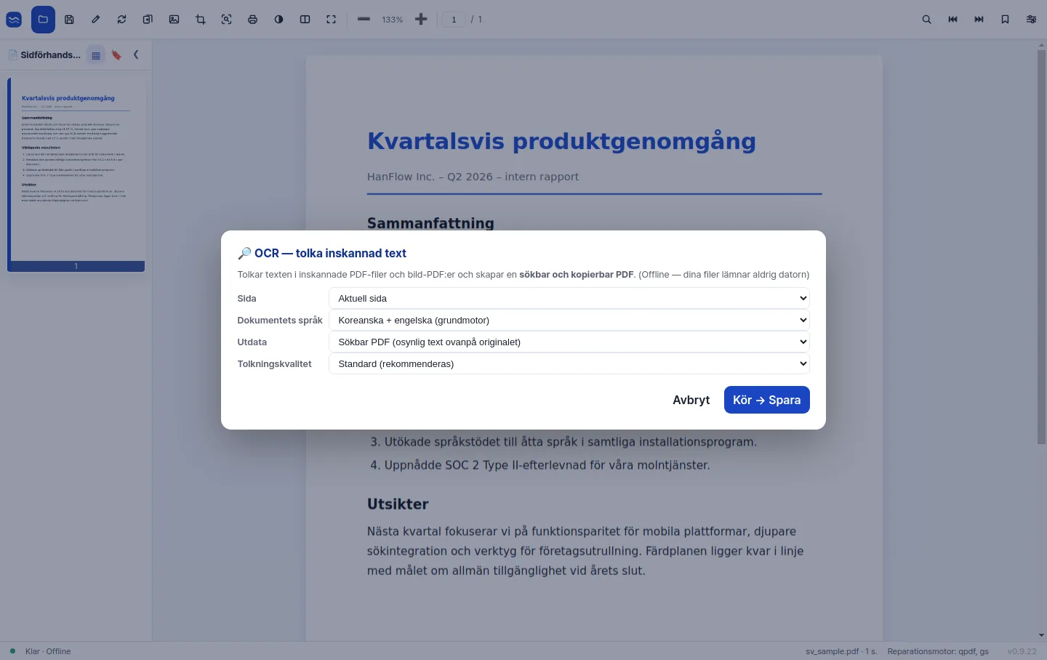The height and width of the screenshot is (660, 1047).
Task: Enter fullscreen with the corners icon
Action: pyautogui.click(x=331, y=20)
